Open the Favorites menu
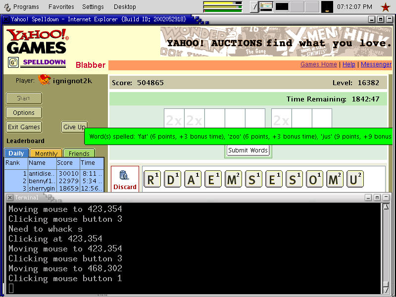This screenshot has width=396, height=297. (x=61, y=7)
